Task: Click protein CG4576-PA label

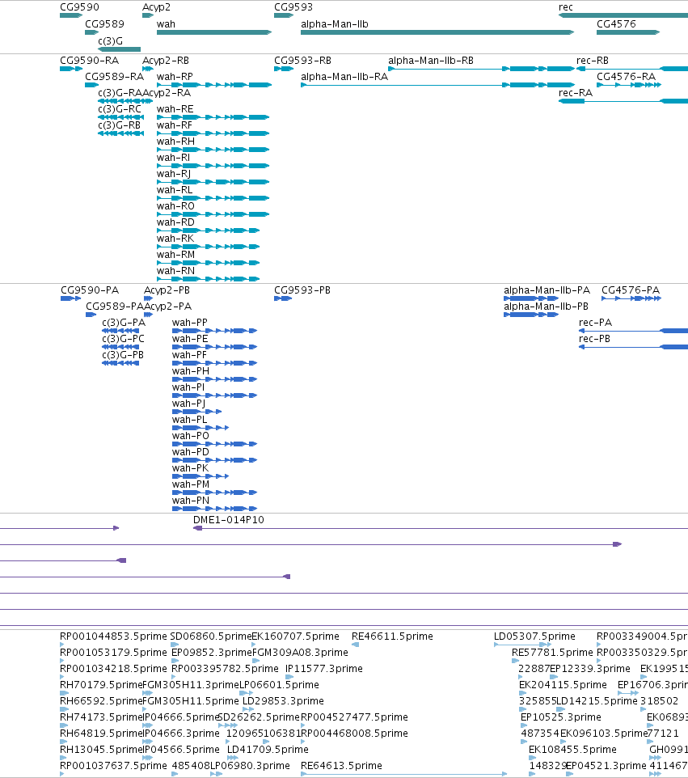Action: (631, 290)
